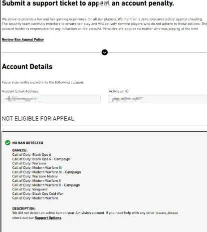Select Call of Duty: Vanguard entry
The image size is (207, 232).
point(30,189)
